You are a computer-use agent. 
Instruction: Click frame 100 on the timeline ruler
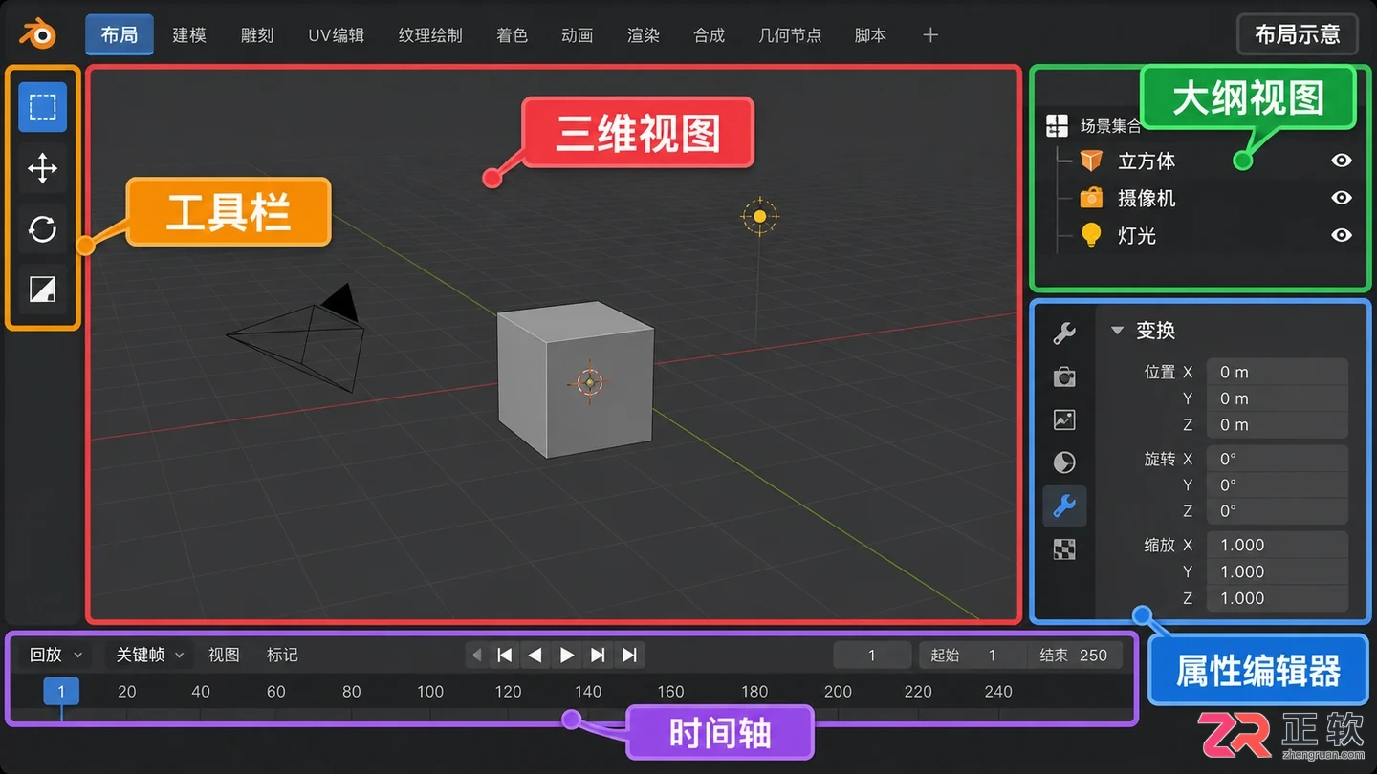click(430, 692)
